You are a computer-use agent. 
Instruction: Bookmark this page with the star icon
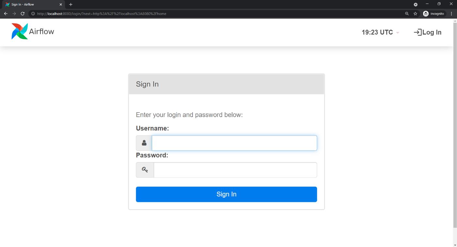tap(415, 14)
